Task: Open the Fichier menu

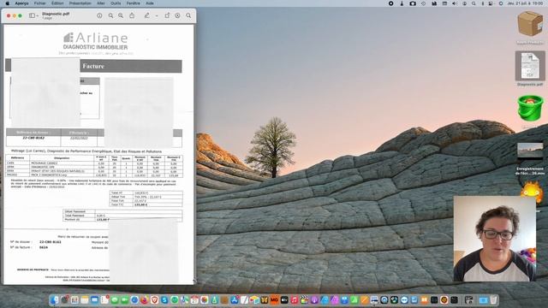Action: coord(40,3)
